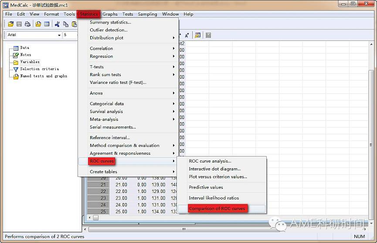Click the Variables folder icon in tree

click(16, 62)
